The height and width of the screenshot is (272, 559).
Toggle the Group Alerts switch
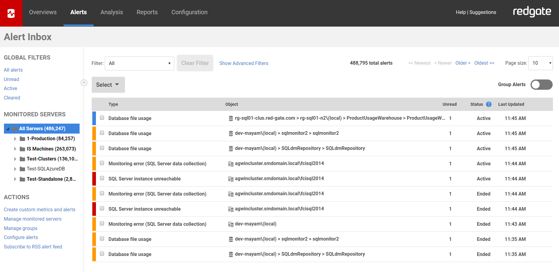[541, 85]
